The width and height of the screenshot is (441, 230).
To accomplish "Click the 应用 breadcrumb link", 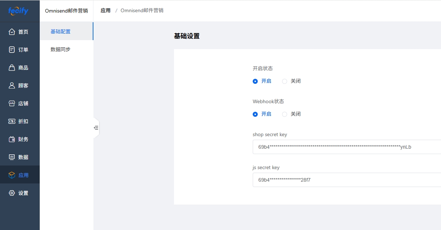I will click(x=106, y=10).
